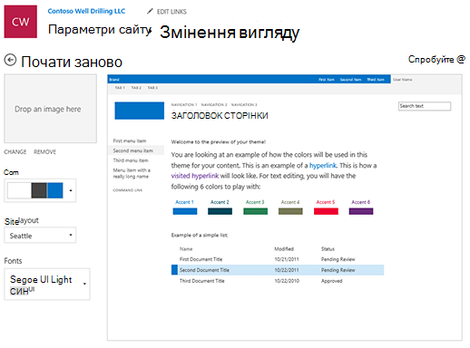Select TAB 3 in the preview
470x348 pixels.
tap(152, 88)
